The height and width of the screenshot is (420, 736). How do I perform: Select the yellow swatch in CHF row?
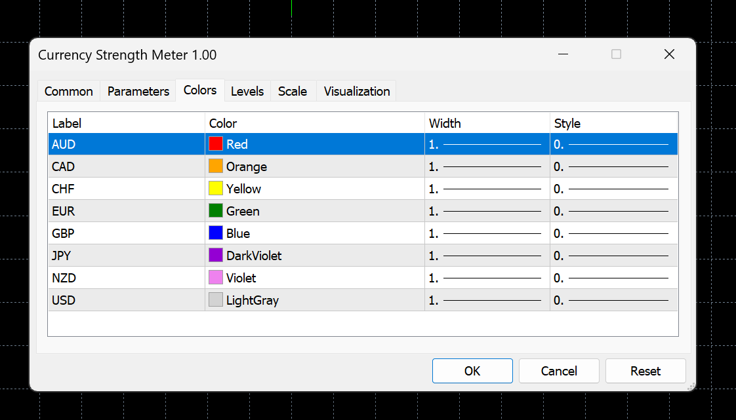(x=216, y=189)
